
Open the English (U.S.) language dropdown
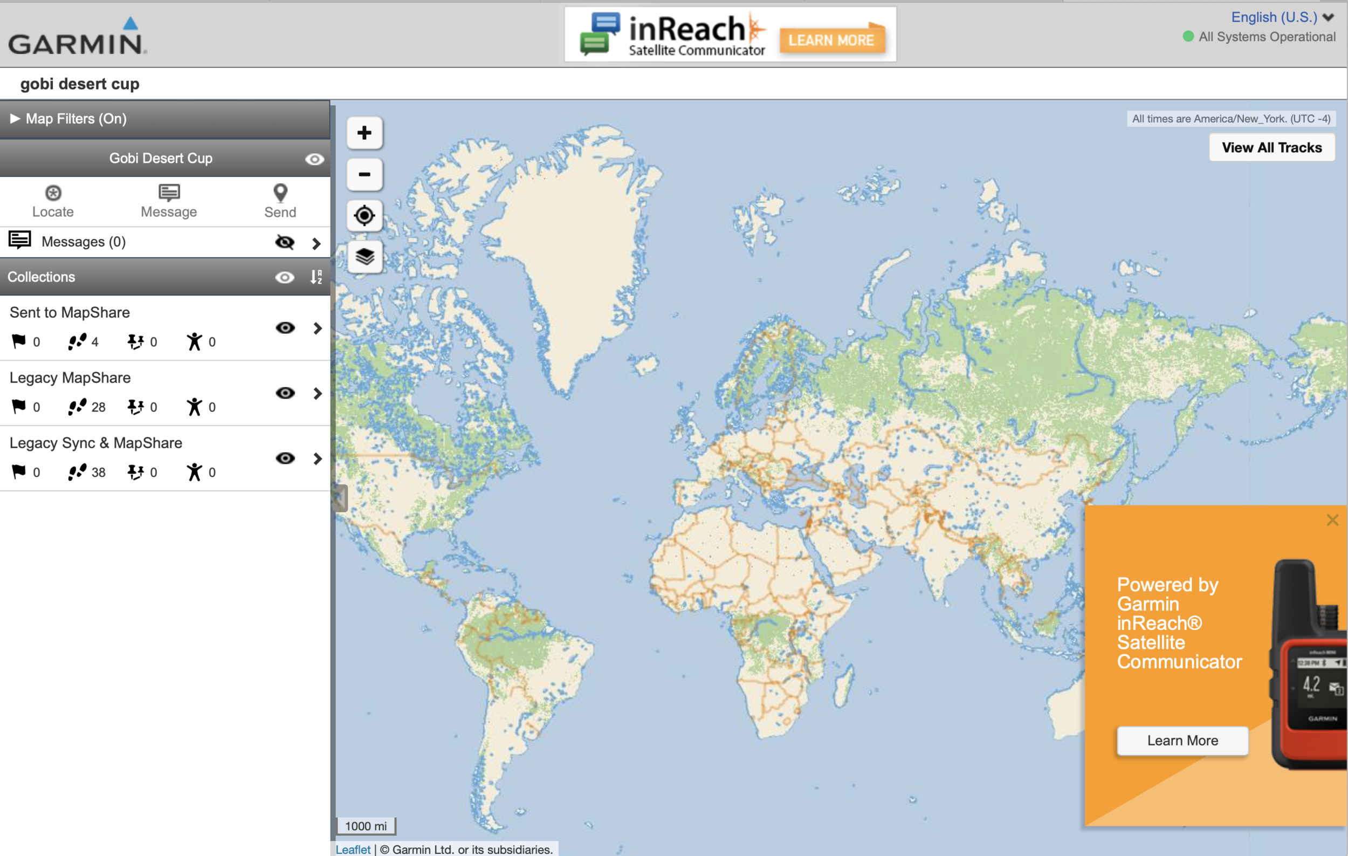tap(1283, 17)
